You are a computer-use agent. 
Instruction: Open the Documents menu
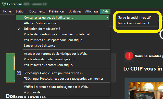tap(37, 11)
